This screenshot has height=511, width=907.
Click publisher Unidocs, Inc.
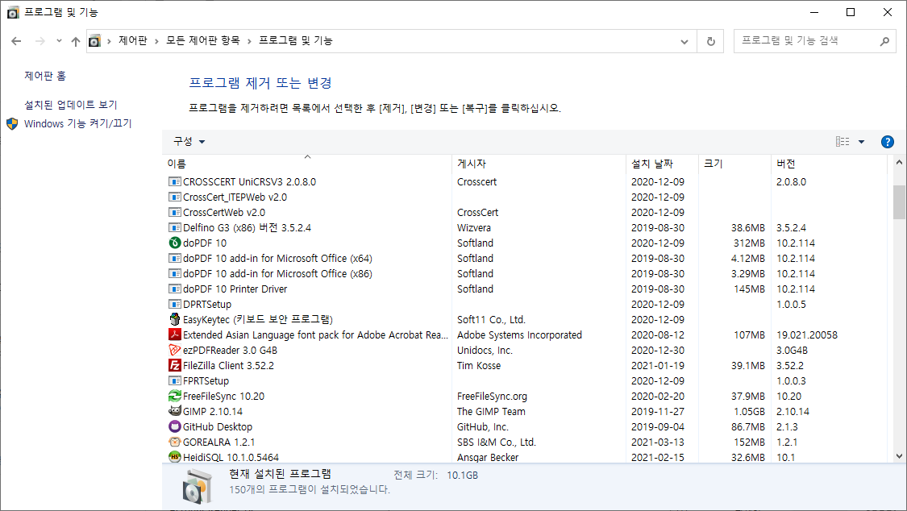tap(485, 351)
